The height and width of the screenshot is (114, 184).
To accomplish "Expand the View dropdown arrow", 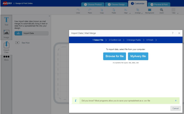I will coord(178,13).
